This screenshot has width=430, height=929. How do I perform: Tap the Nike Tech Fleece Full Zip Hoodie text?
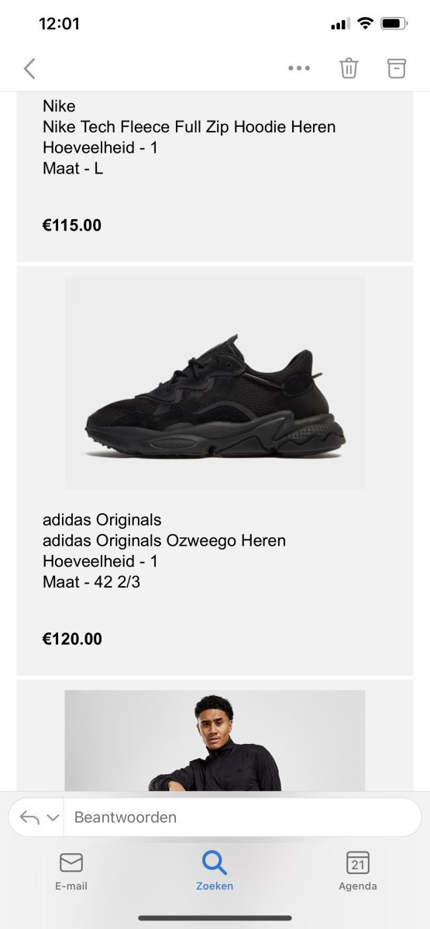click(x=189, y=127)
